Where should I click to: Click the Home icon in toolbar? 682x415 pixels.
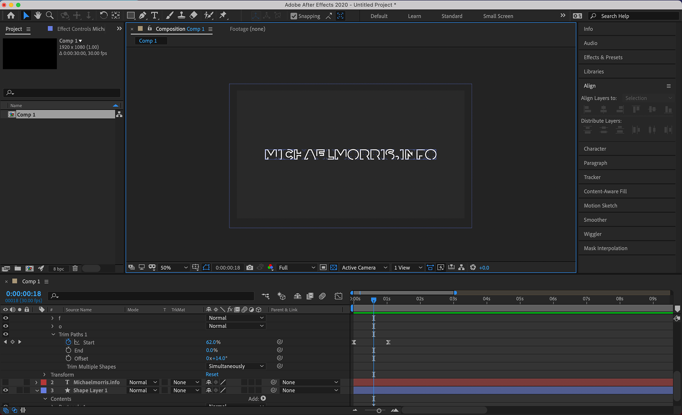point(11,16)
